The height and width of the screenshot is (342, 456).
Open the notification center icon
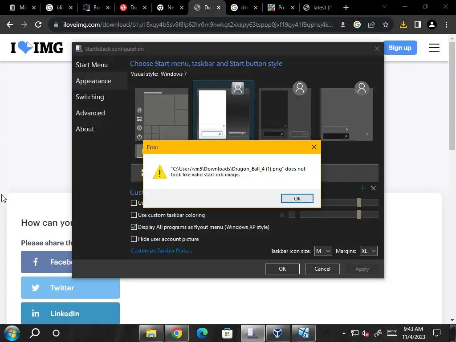436,333
